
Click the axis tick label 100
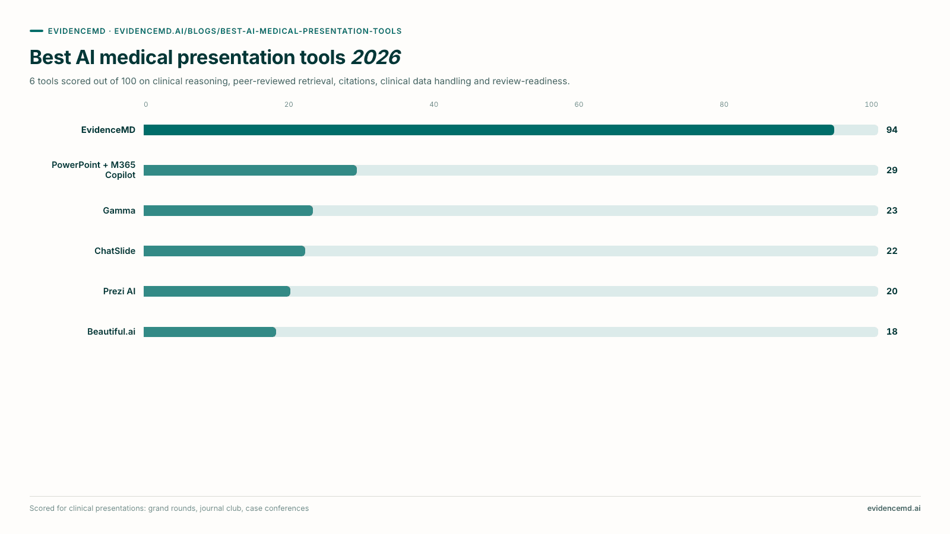(871, 104)
